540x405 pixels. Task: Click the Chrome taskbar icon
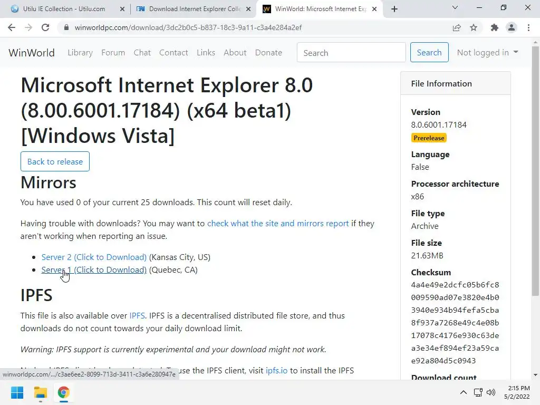63,392
